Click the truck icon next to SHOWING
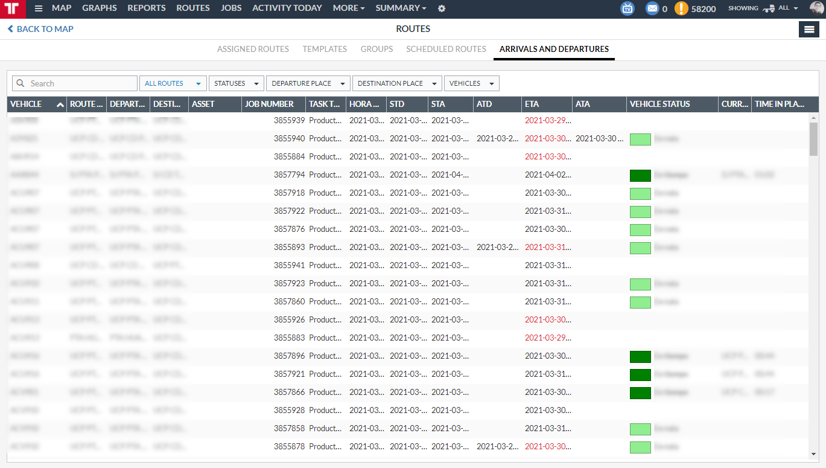The width and height of the screenshot is (826, 468). tap(769, 8)
